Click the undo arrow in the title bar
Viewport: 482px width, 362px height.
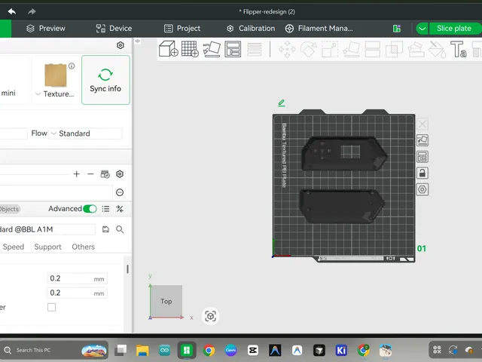coord(12,12)
